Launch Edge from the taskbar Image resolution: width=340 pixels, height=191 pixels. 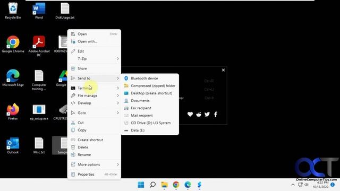coord(188,185)
